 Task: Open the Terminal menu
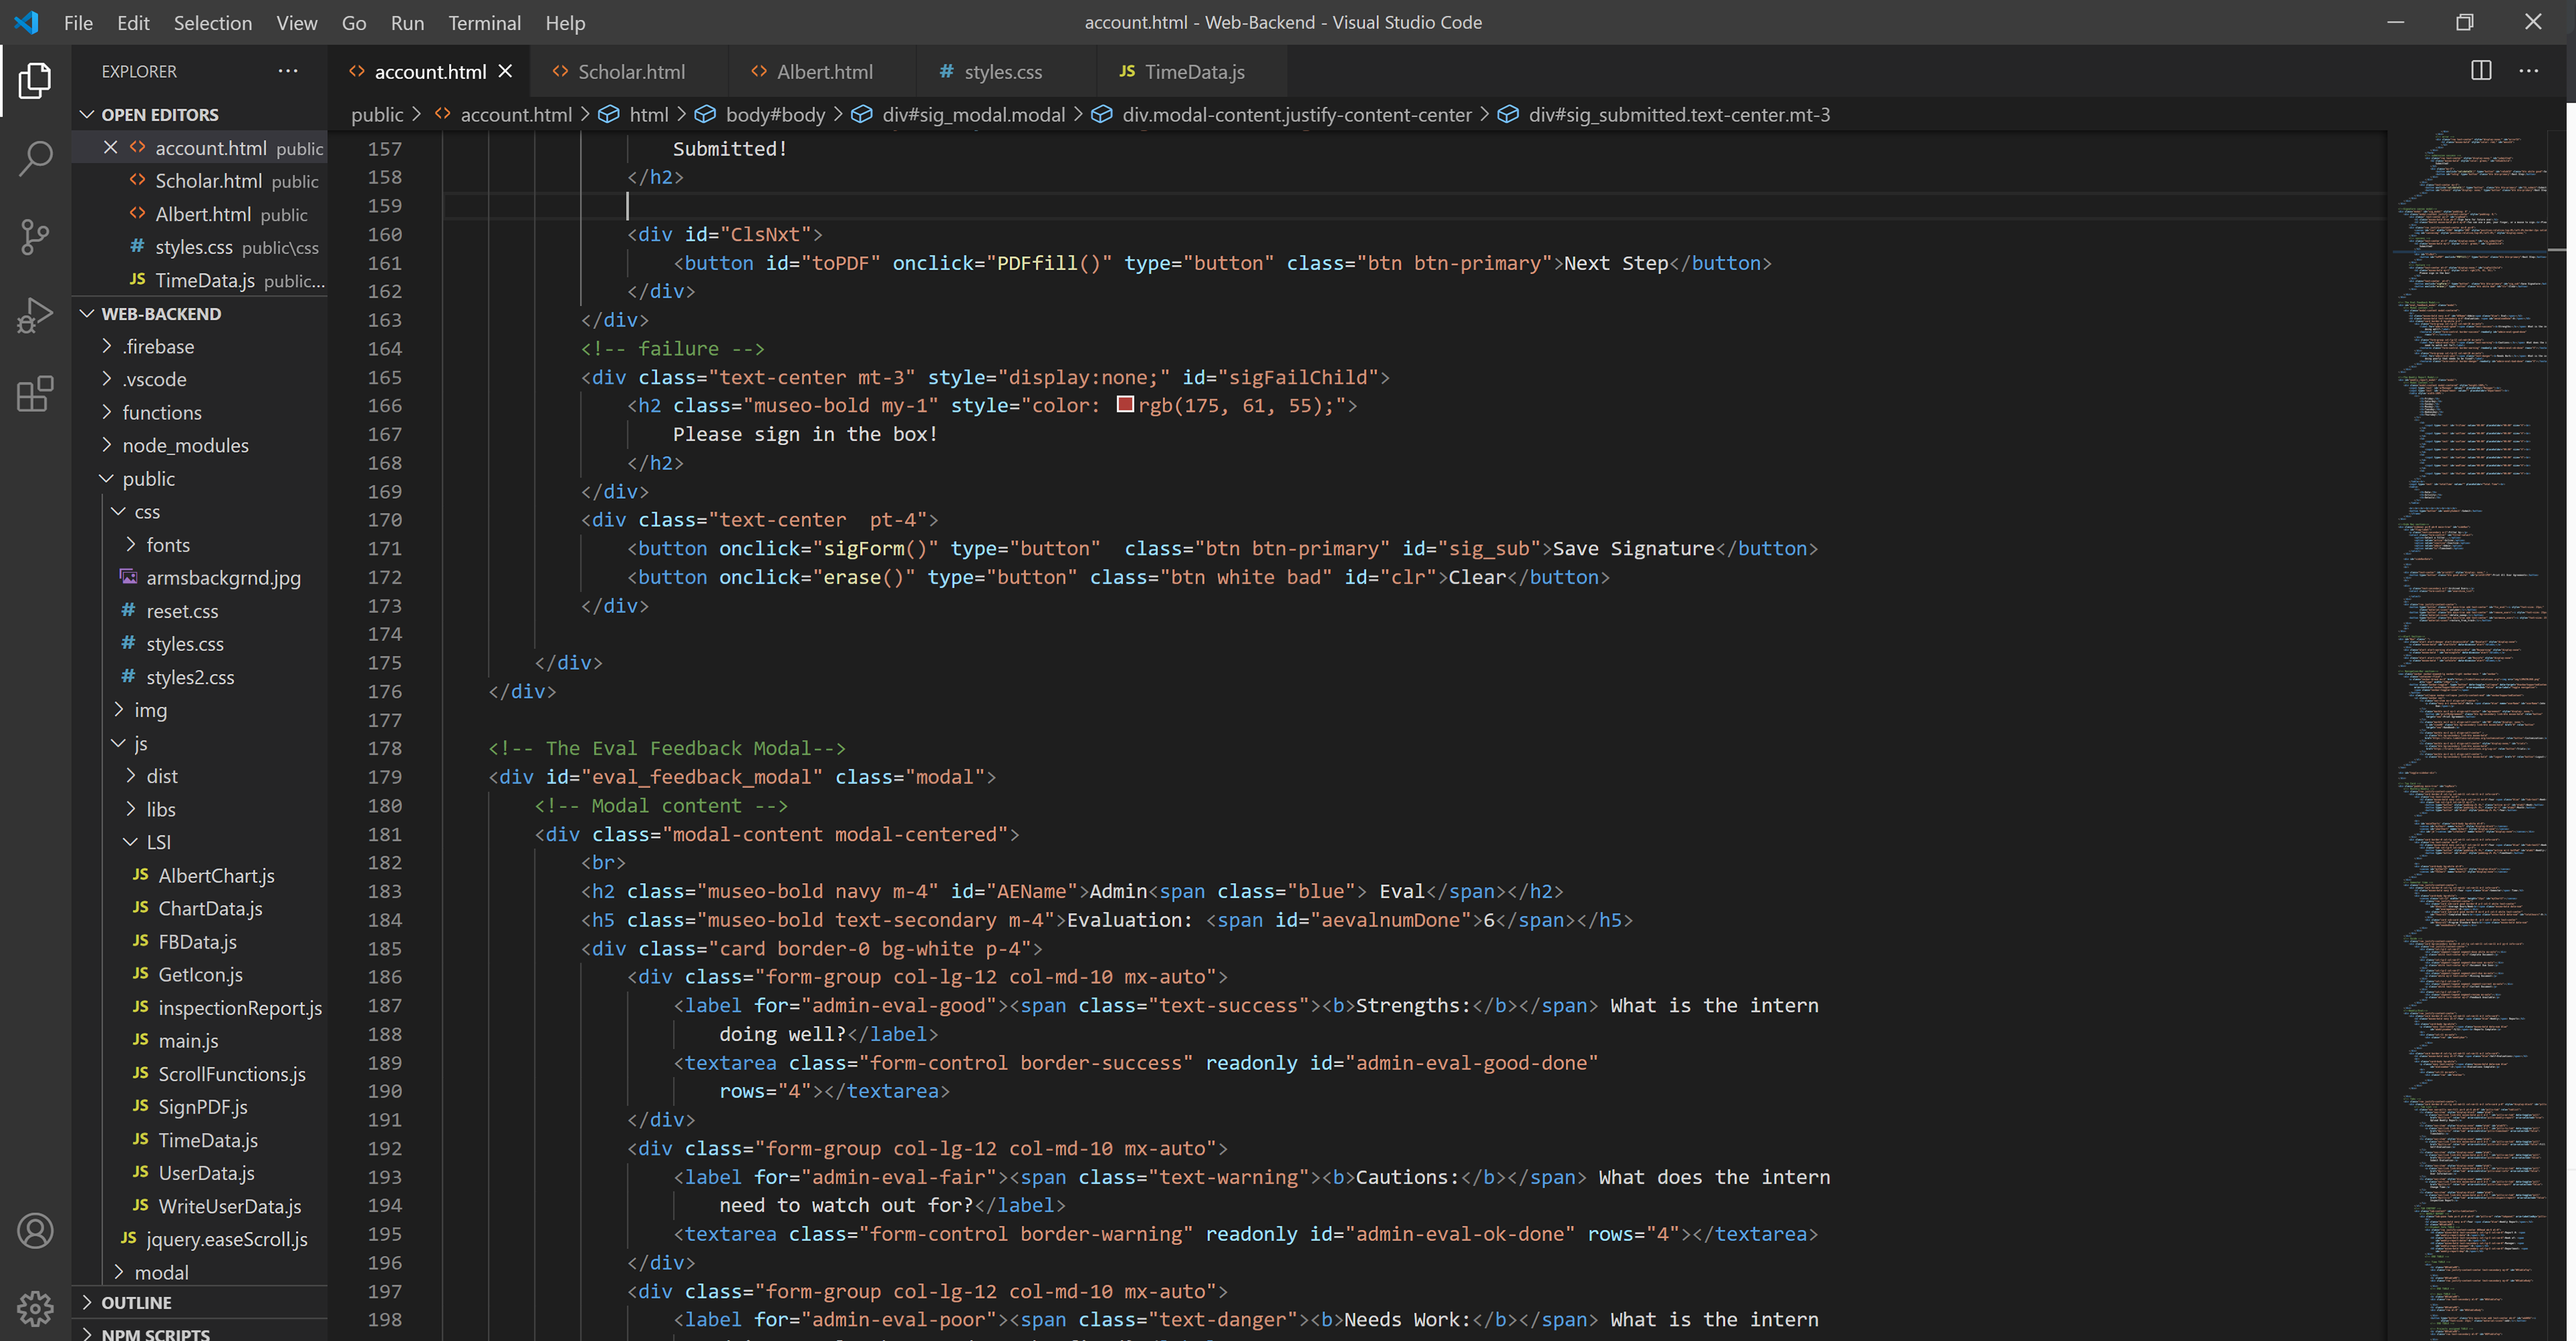(x=484, y=22)
